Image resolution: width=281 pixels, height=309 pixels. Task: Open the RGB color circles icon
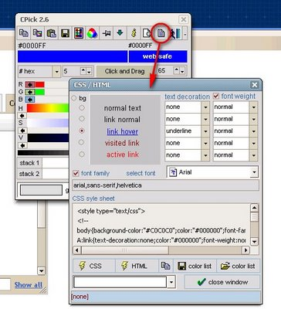pos(92,33)
